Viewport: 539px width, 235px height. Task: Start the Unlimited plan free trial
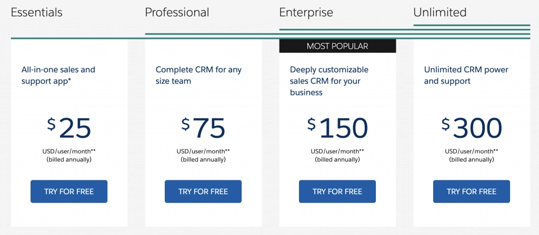(x=472, y=191)
